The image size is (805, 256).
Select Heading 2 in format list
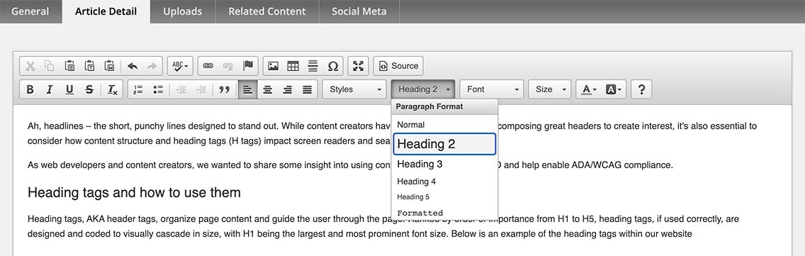(444, 144)
